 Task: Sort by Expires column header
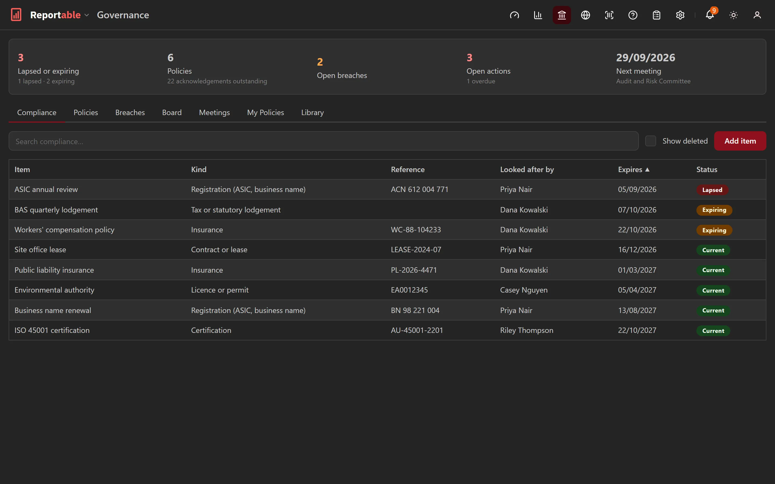(x=633, y=169)
